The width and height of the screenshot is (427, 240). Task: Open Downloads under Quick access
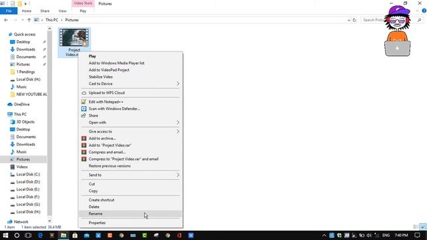coord(25,49)
